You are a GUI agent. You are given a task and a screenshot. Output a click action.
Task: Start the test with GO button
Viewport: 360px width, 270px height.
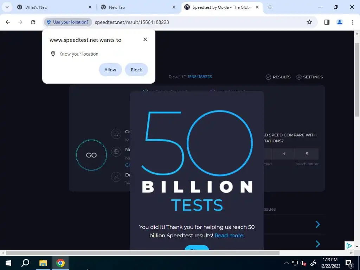point(91,155)
